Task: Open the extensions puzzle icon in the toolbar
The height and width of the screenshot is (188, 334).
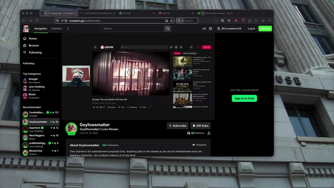Action: click(x=250, y=21)
